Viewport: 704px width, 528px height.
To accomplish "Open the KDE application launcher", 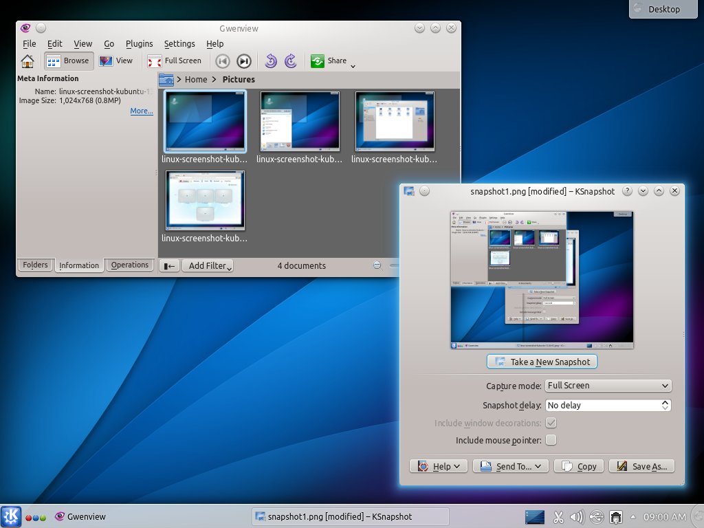I will point(11,516).
